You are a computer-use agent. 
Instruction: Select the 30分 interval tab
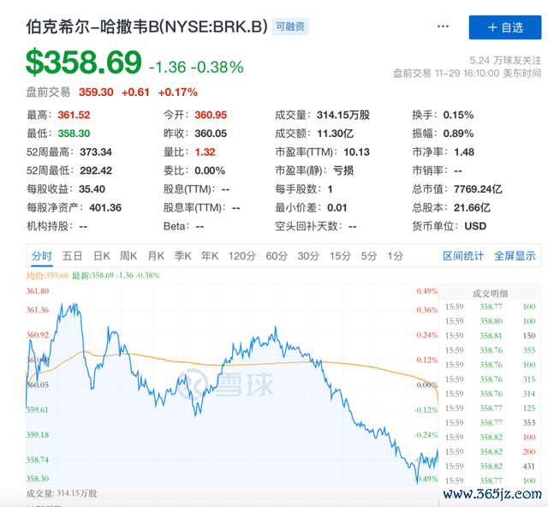click(x=308, y=256)
